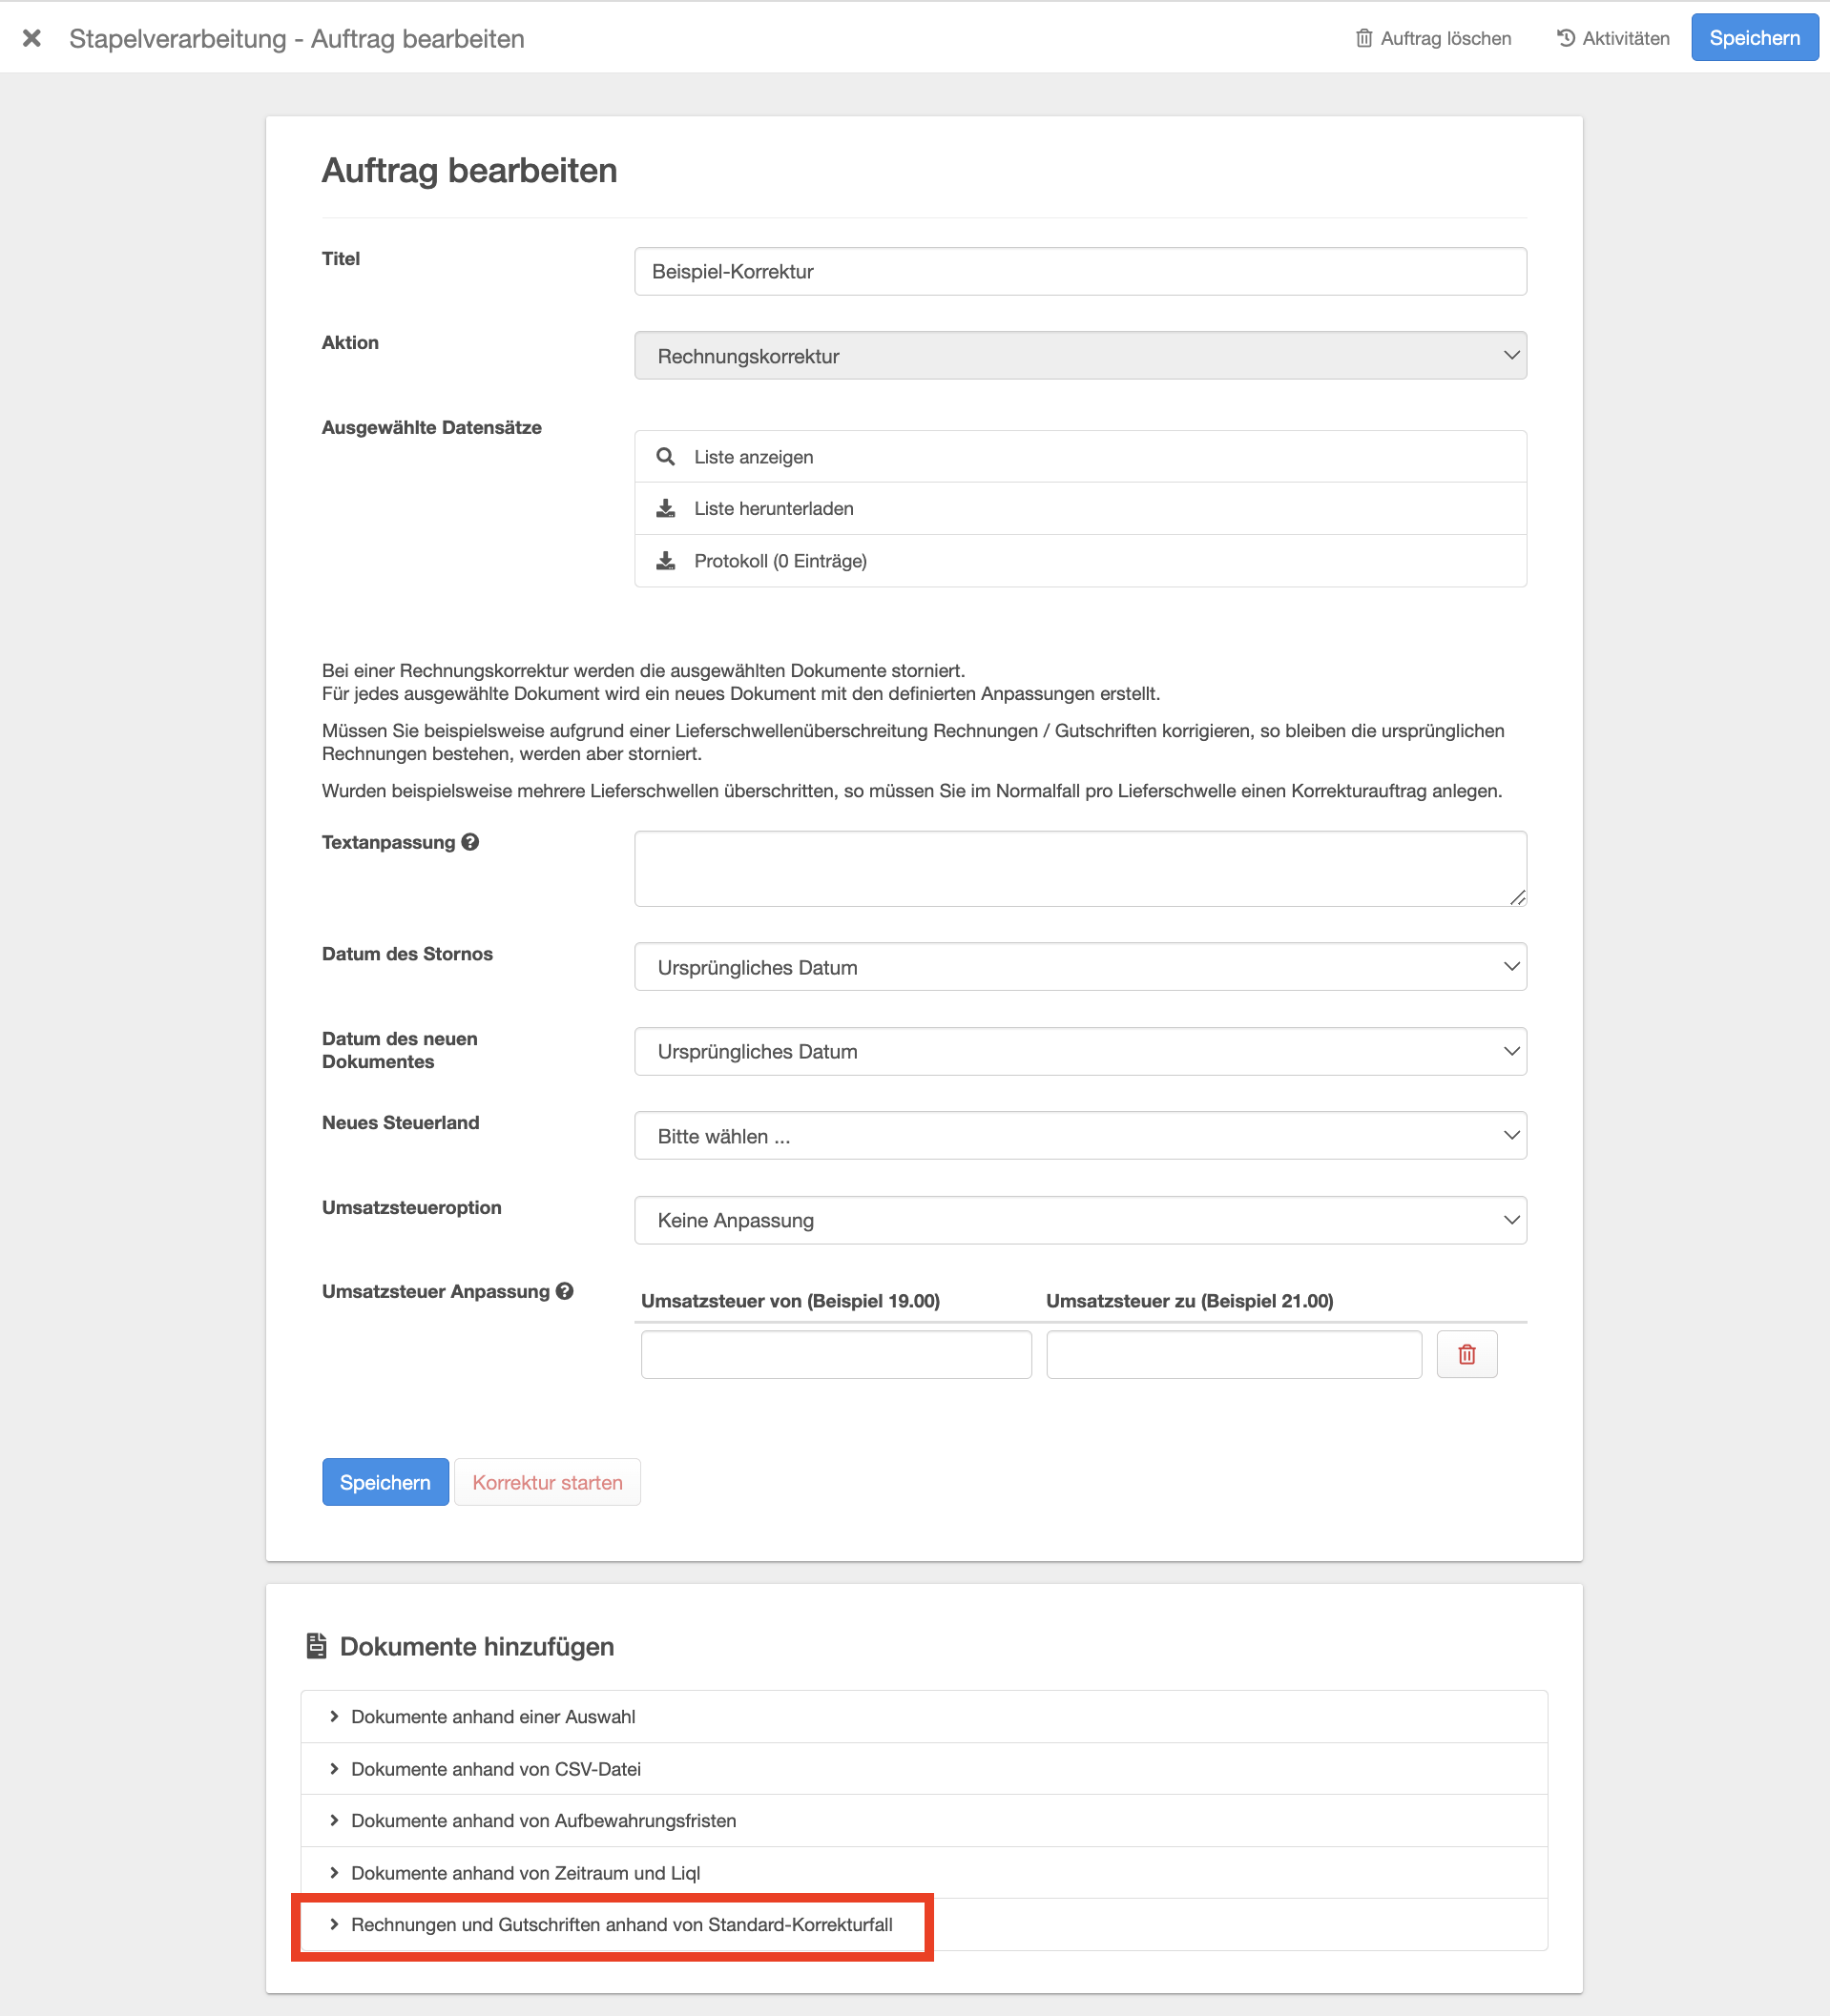Click the Umsatzsteuer von input field
Viewport: 1830px width, 2016px height.
pyautogui.click(x=836, y=1354)
